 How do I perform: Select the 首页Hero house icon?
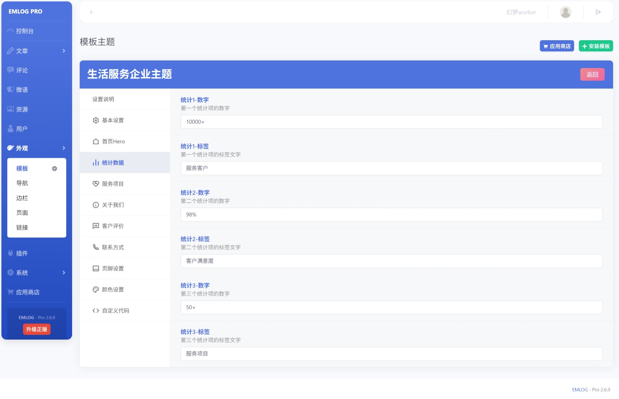(96, 141)
